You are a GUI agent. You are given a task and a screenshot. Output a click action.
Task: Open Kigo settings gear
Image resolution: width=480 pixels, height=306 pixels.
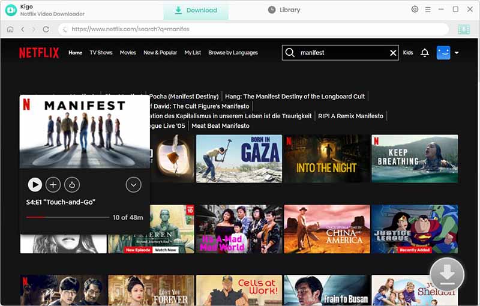(415, 9)
